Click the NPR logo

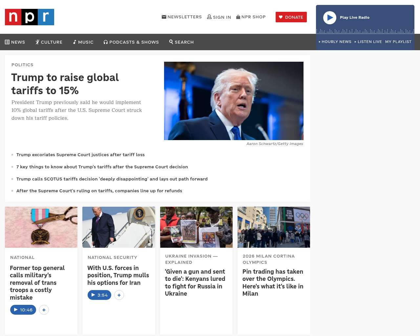point(30,17)
